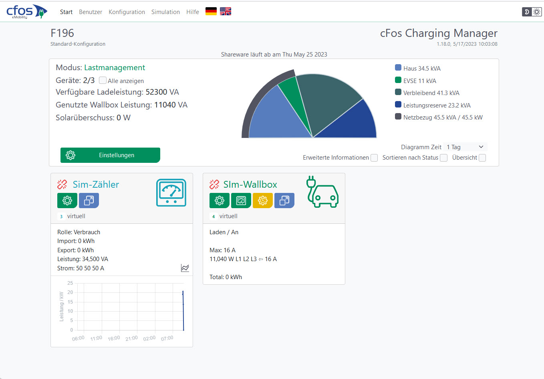Click the Sim-Zähler broken link icon

pos(62,184)
